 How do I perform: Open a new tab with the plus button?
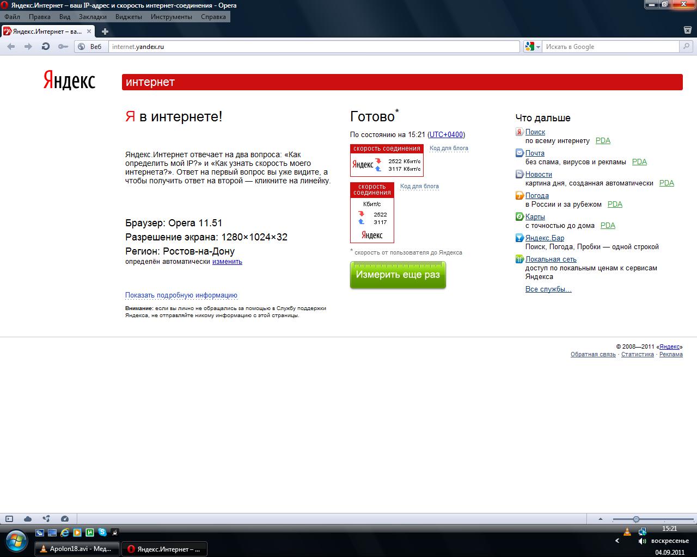click(105, 32)
